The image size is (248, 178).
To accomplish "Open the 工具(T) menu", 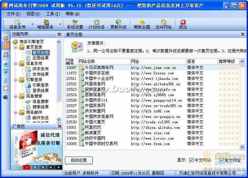I will click(x=53, y=14).
